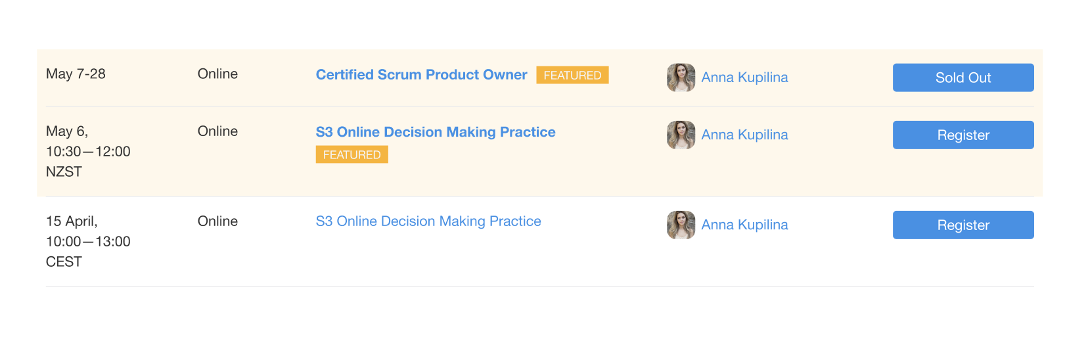Click Anna Kupilina avatar in 15 April row

(x=681, y=225)
